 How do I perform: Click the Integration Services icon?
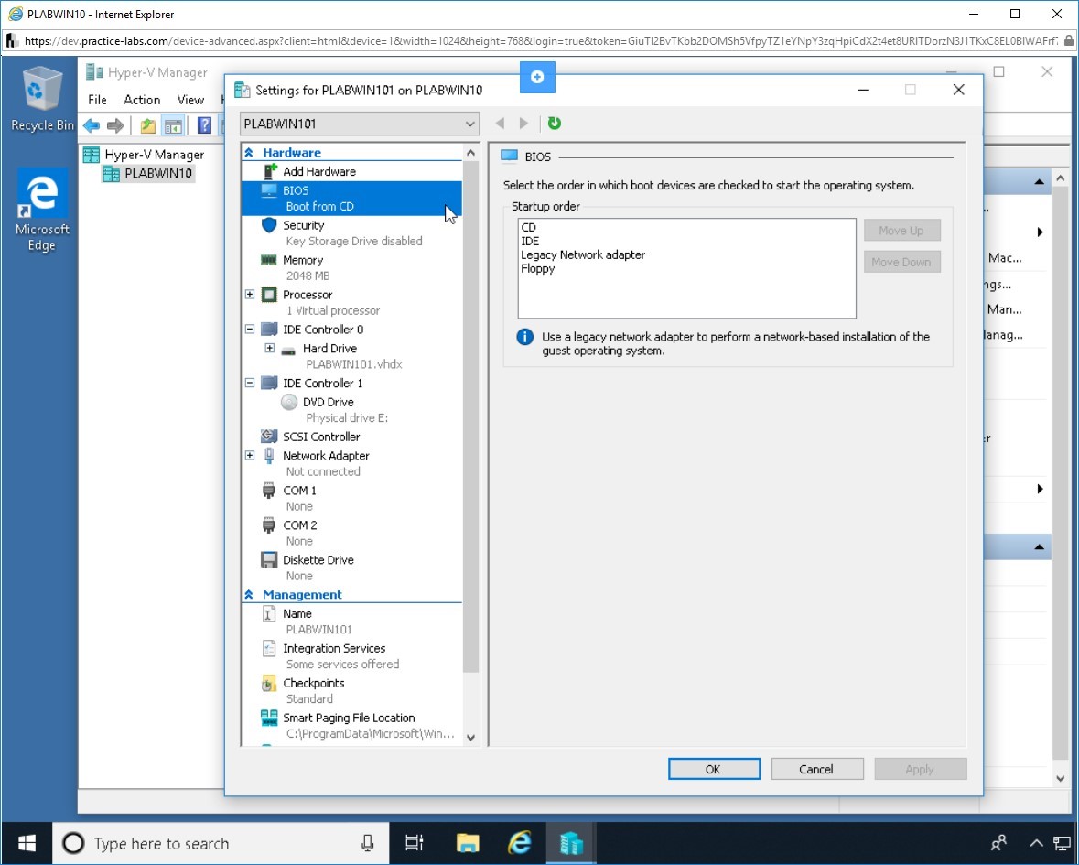coord(269,648)
